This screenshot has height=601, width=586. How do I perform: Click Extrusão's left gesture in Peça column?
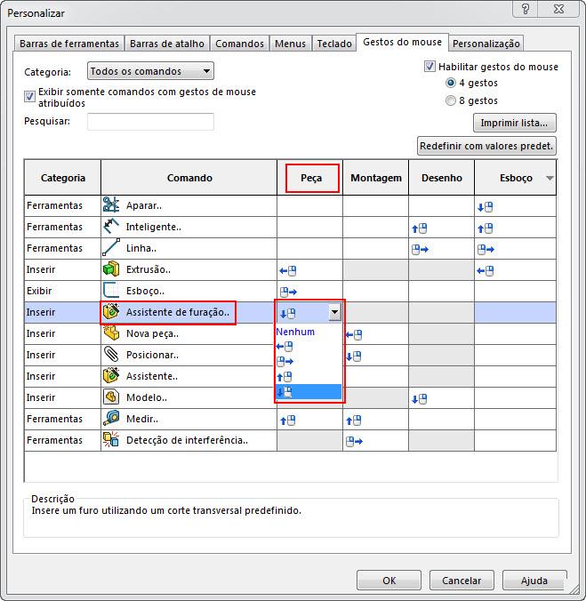click(288, 271)
